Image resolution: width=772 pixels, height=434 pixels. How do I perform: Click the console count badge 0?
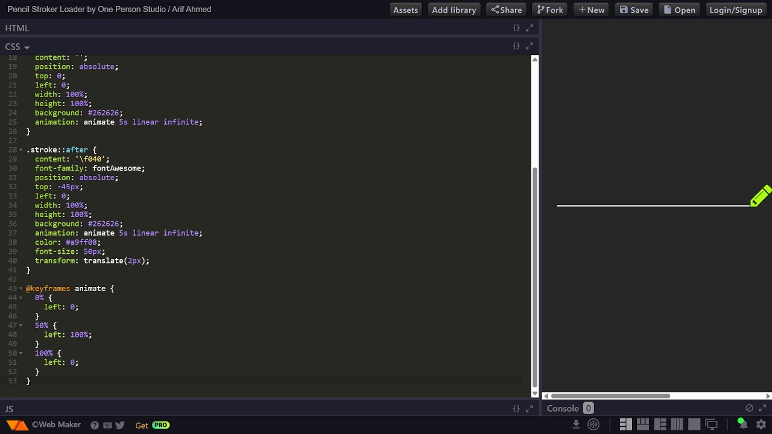[588, 408]
